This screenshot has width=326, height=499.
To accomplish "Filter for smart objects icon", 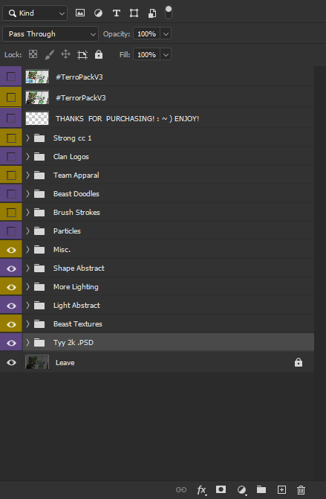I will click(152, 13).
